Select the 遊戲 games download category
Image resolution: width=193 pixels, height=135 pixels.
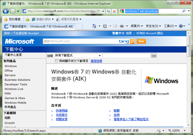click(7, 118)
